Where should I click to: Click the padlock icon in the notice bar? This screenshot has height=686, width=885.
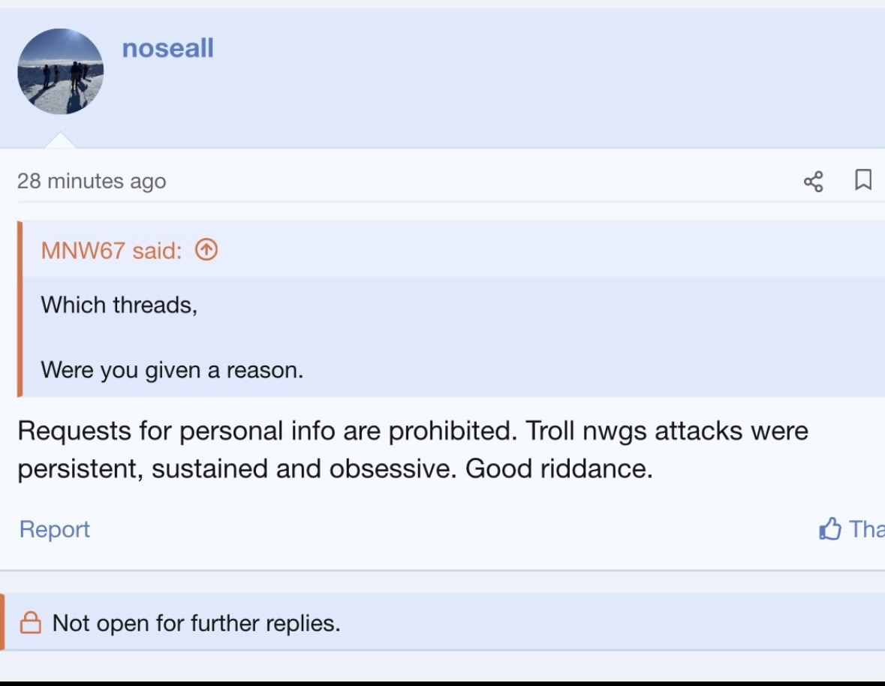[30, 623]
